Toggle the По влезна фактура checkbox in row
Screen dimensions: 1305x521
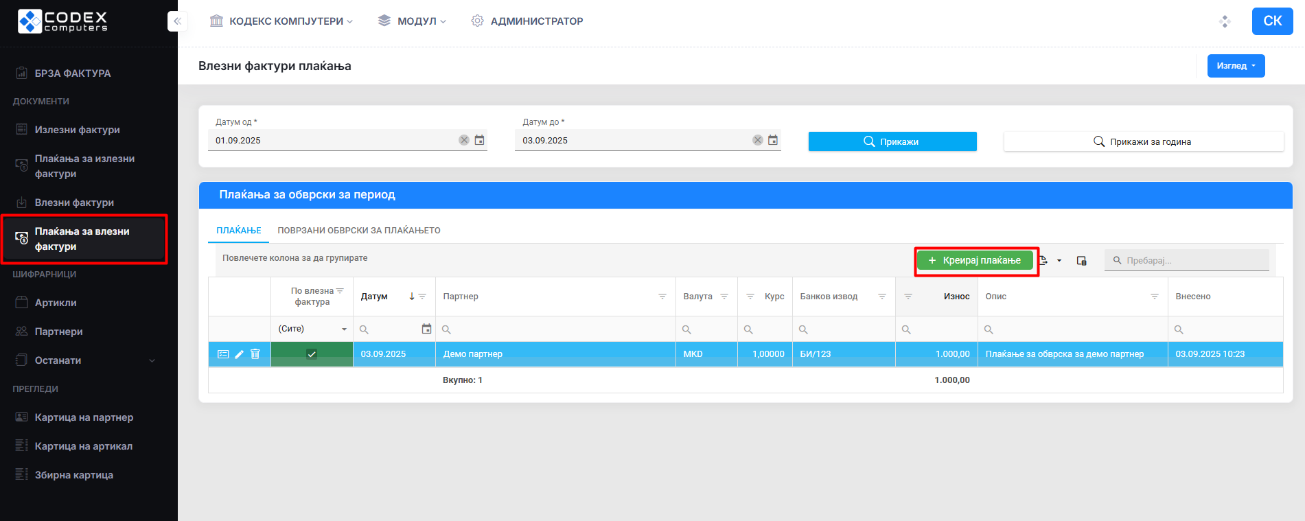click(x=312, y=354)
